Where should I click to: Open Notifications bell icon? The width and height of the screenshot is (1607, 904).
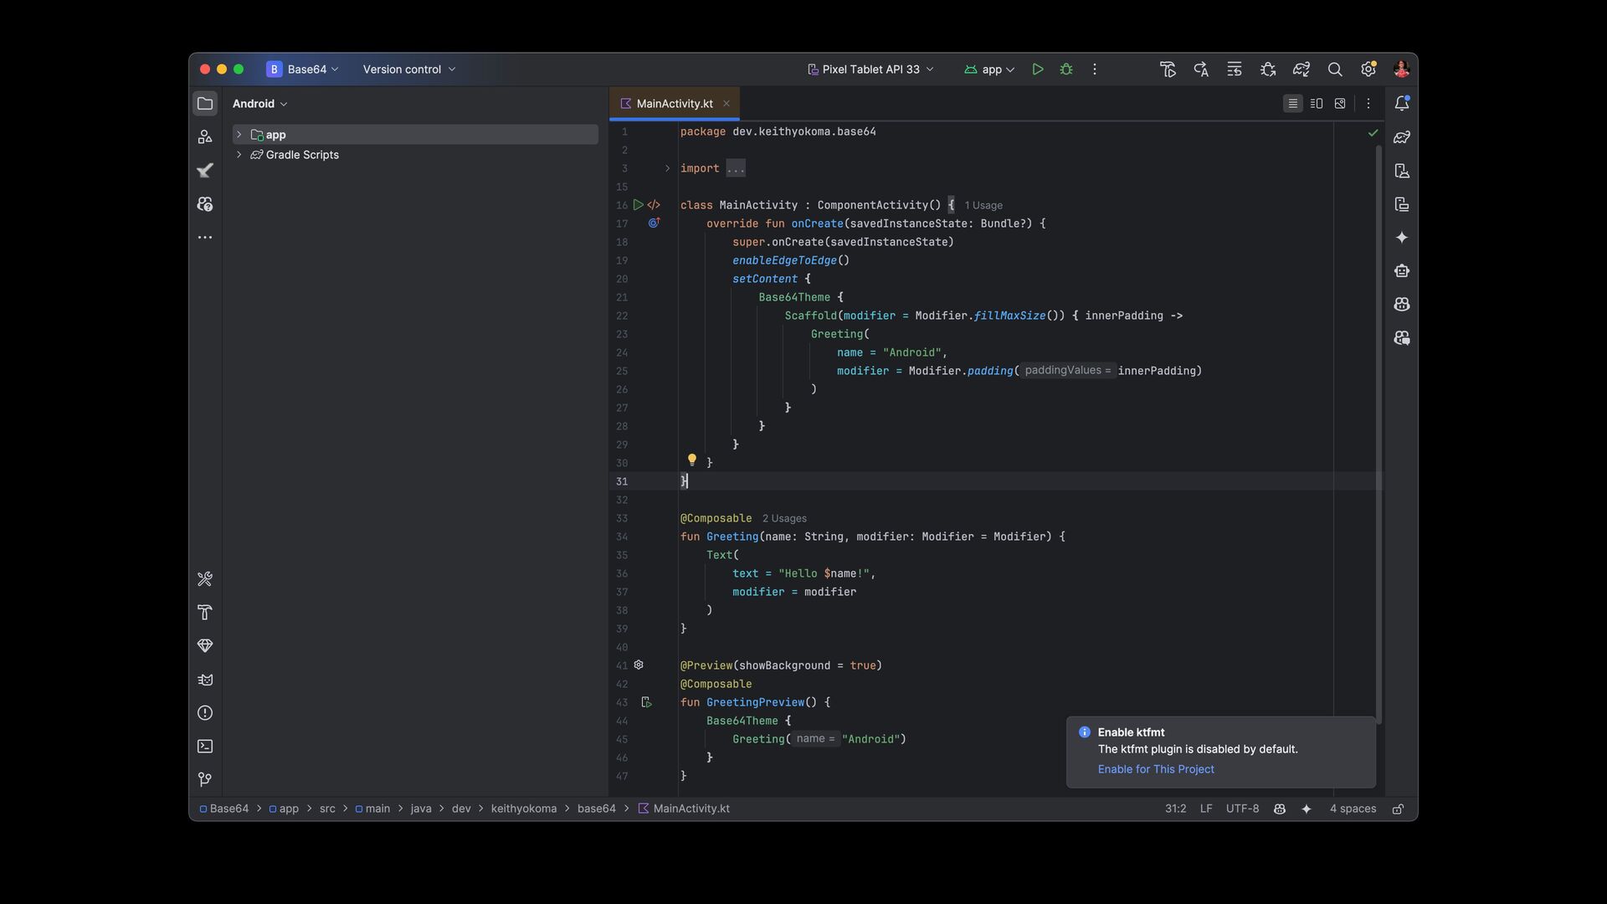click(x=1402, y=104)
